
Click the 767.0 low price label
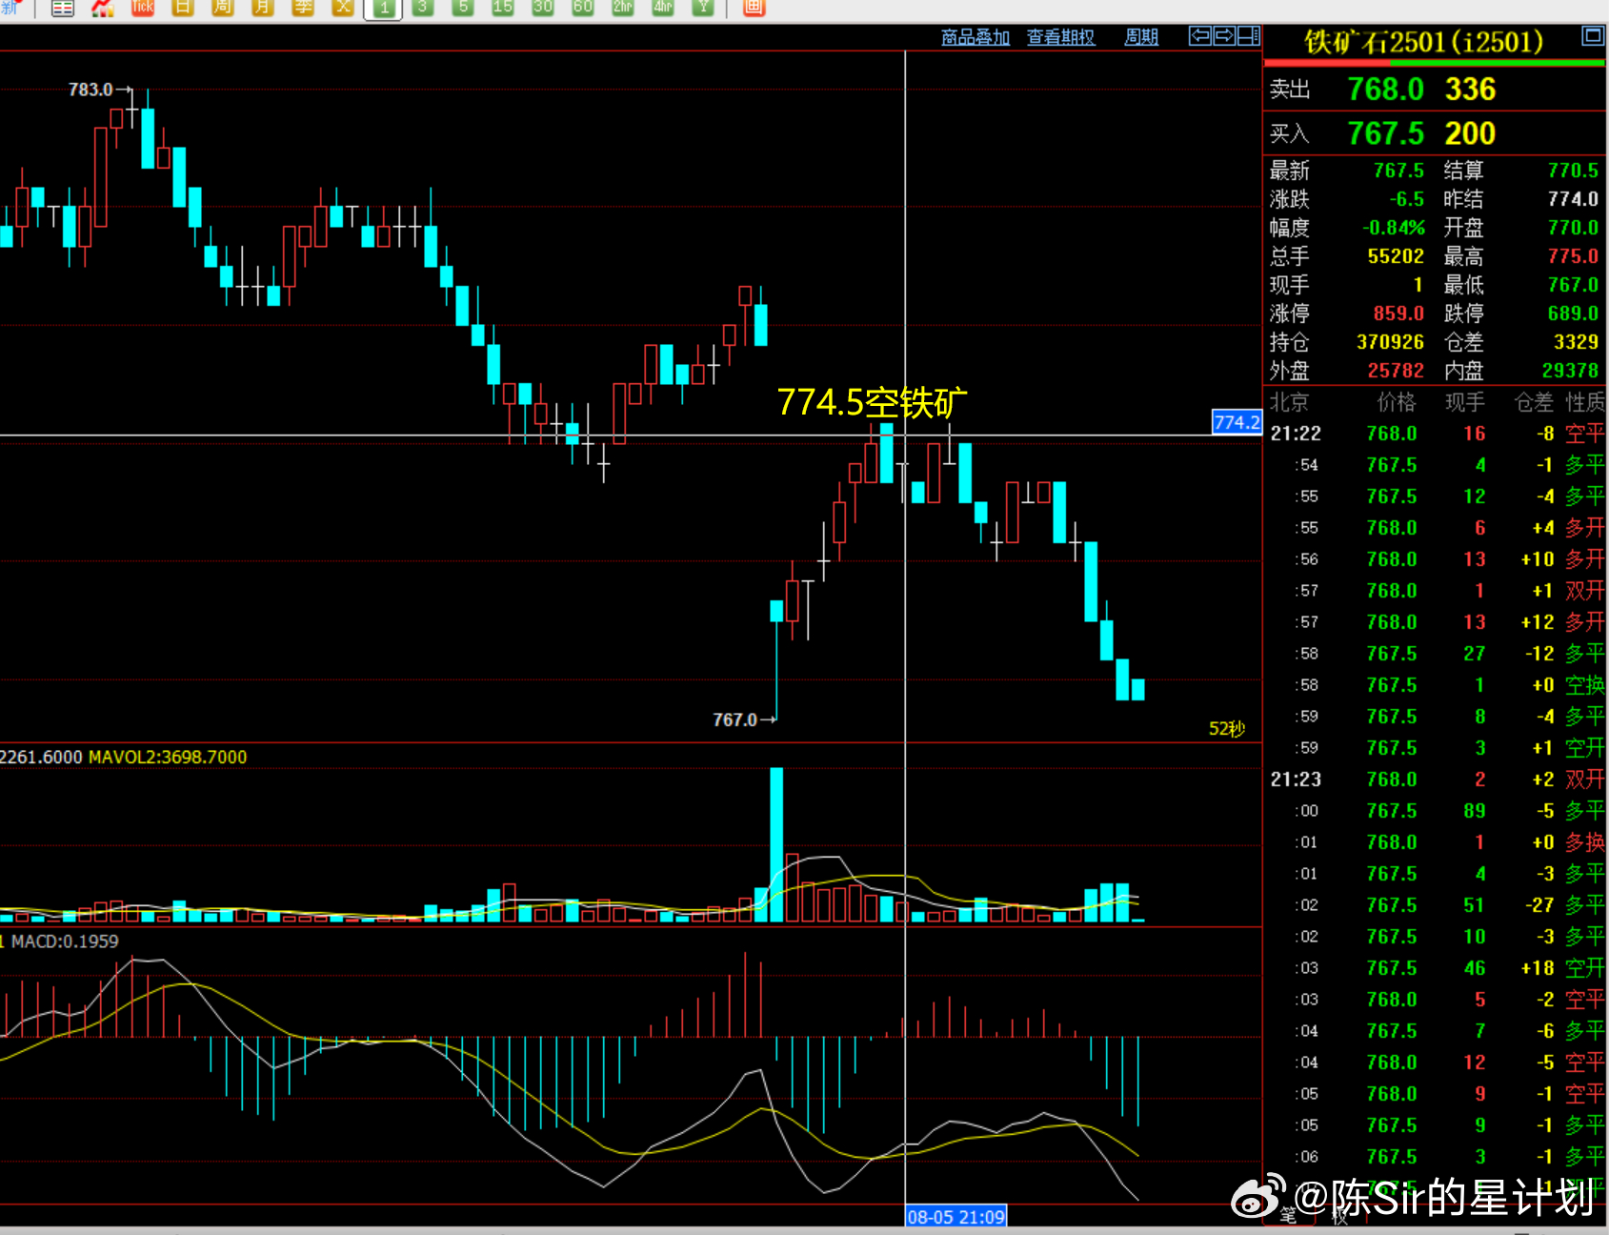click(x=734, y=719)
